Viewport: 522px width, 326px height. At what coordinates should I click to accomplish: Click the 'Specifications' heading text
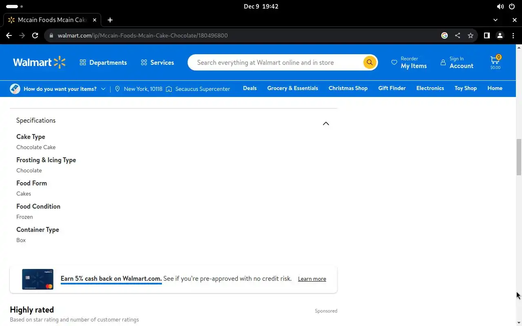click(36, 120)
